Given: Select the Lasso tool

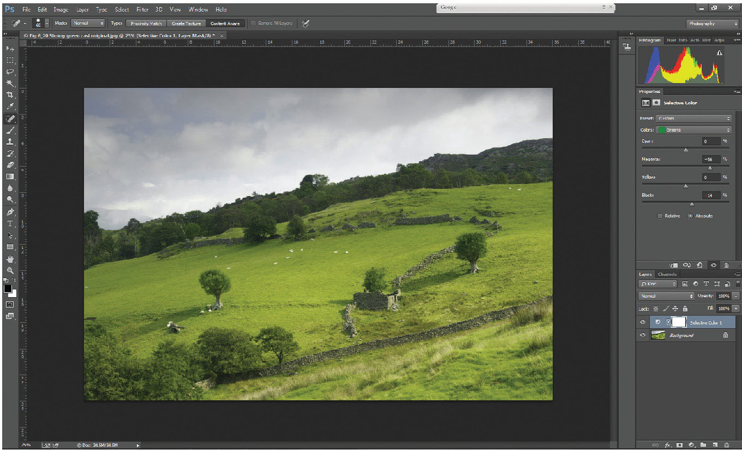Looking at the screenshot, I should point(10,72).
